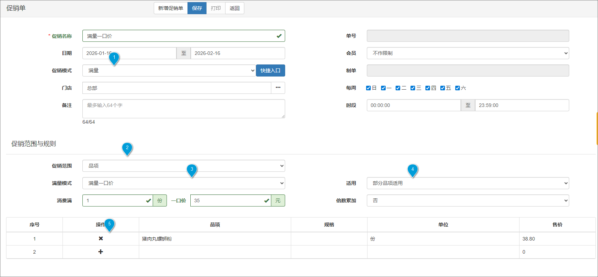This screenshot has height=277, width=598.
Task: Click 新增促销单 in the toolbar
Action: tap(170, 8)
